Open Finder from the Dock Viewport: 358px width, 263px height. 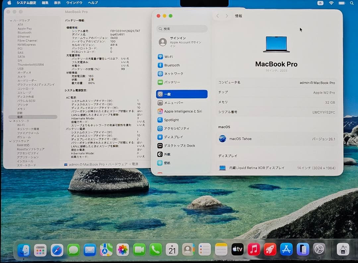click(x=24, y=250)
